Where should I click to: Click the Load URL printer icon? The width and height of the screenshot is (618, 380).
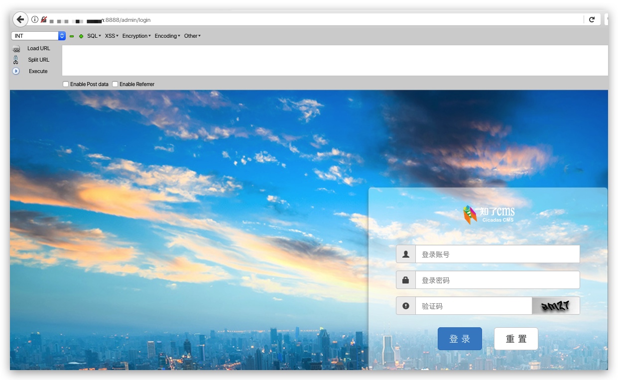[x=16, y=49]
